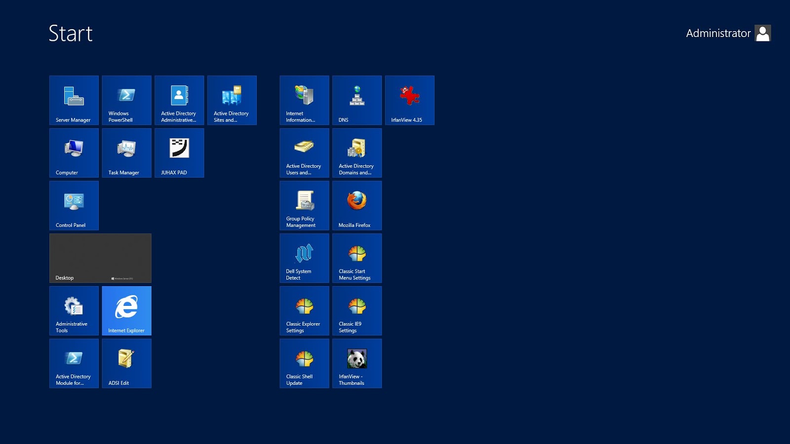Screen dimensions: 790x444
Task: Open Classic Start Menu Settings tile
Action: [x=357, y=258]
